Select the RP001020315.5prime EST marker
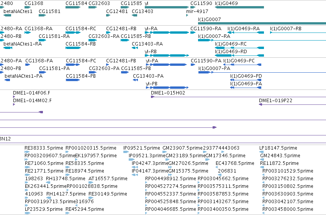Screen dimensions: 326x215 (67, 152)
